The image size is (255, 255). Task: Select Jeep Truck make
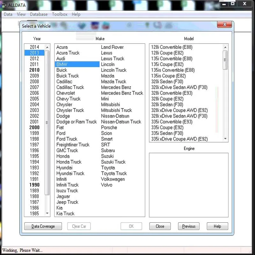point(67,202)
